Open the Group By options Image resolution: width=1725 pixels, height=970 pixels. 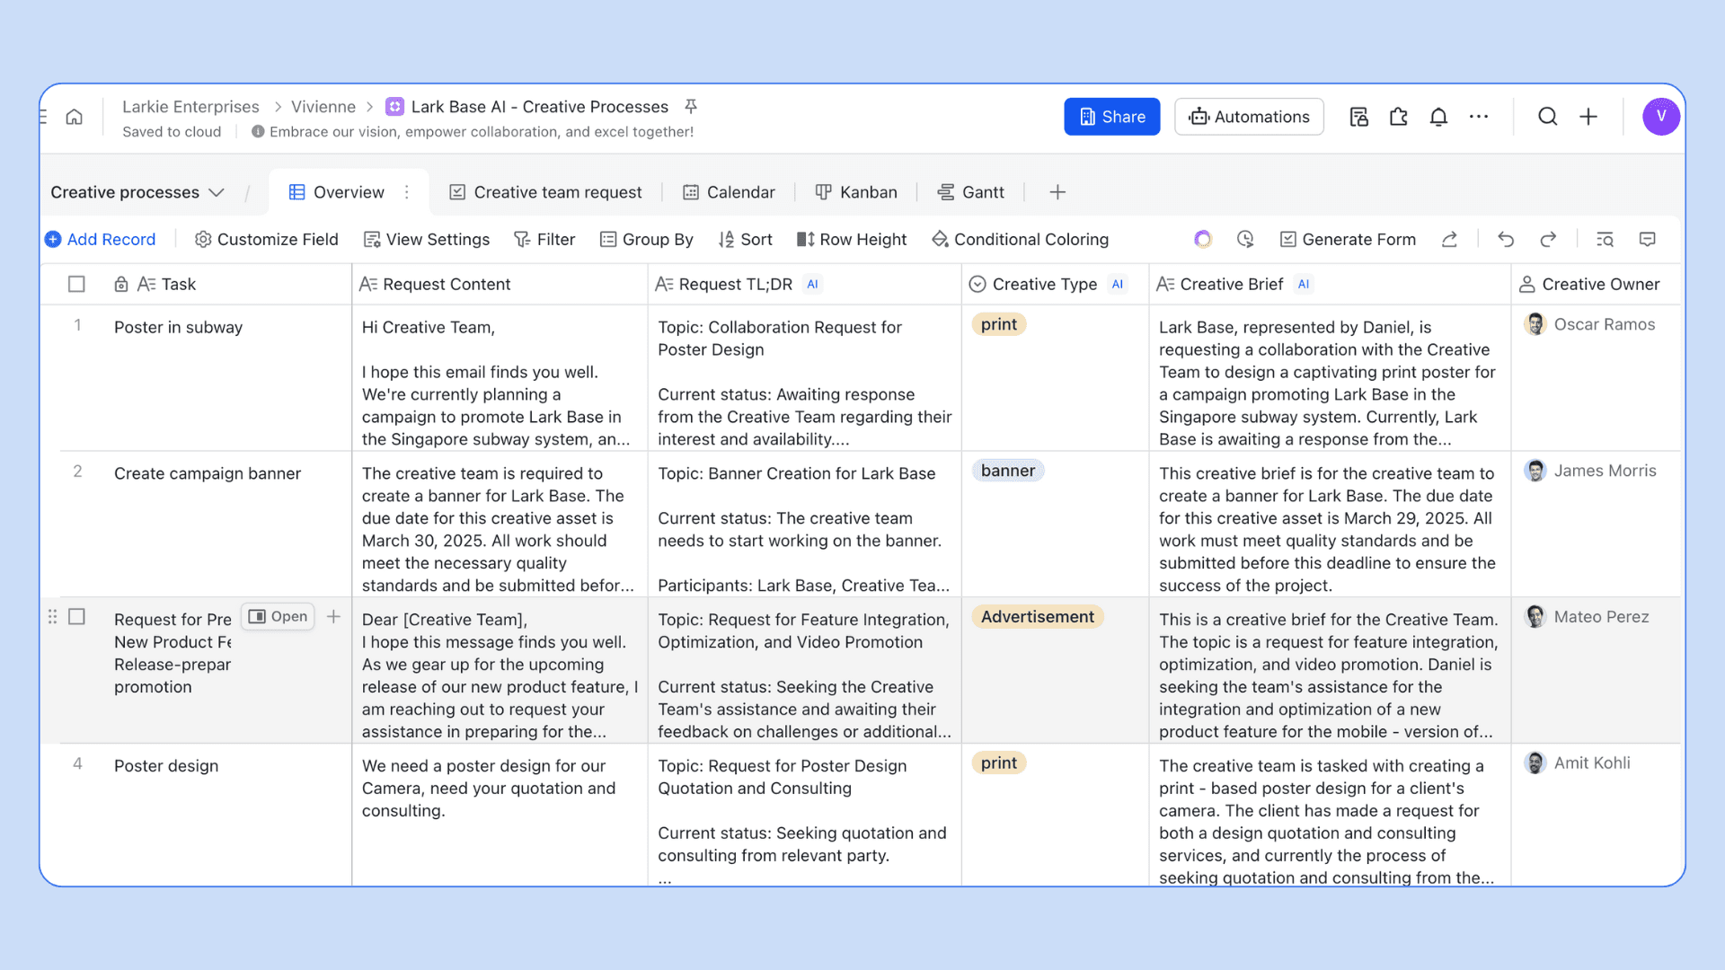(x=647, y=239)
